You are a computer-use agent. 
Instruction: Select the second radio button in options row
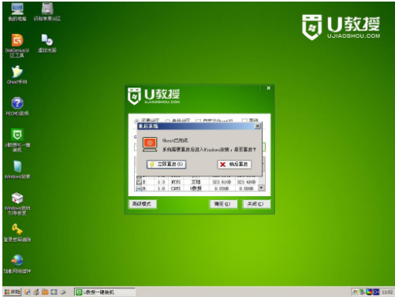click(x=167, y=121)
